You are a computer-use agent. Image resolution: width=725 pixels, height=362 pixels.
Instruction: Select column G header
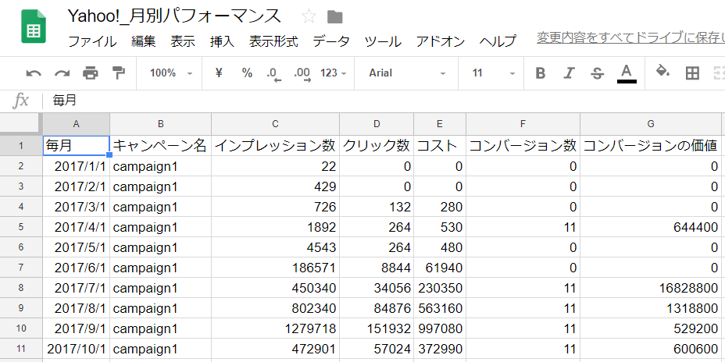[651, 124]
